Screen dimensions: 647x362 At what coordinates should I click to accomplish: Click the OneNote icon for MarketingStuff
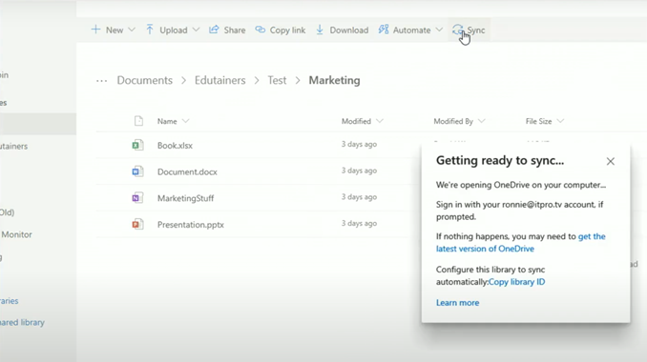click(x=137, y=198)
